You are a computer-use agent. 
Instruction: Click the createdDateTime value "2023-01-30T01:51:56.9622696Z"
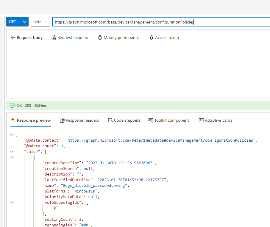click(120, 163)
